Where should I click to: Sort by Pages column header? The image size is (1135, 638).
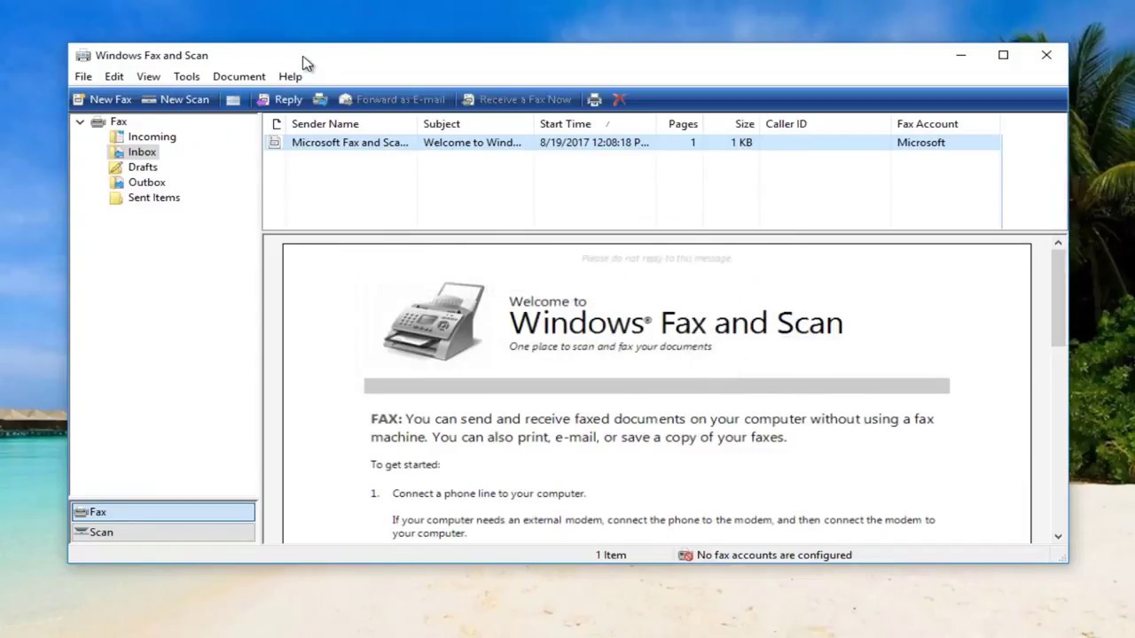(679, 124)
